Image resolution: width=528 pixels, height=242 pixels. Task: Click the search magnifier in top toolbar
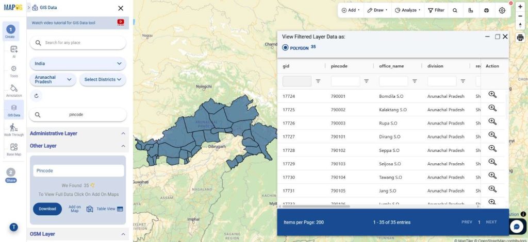click(x=455, y=10)
